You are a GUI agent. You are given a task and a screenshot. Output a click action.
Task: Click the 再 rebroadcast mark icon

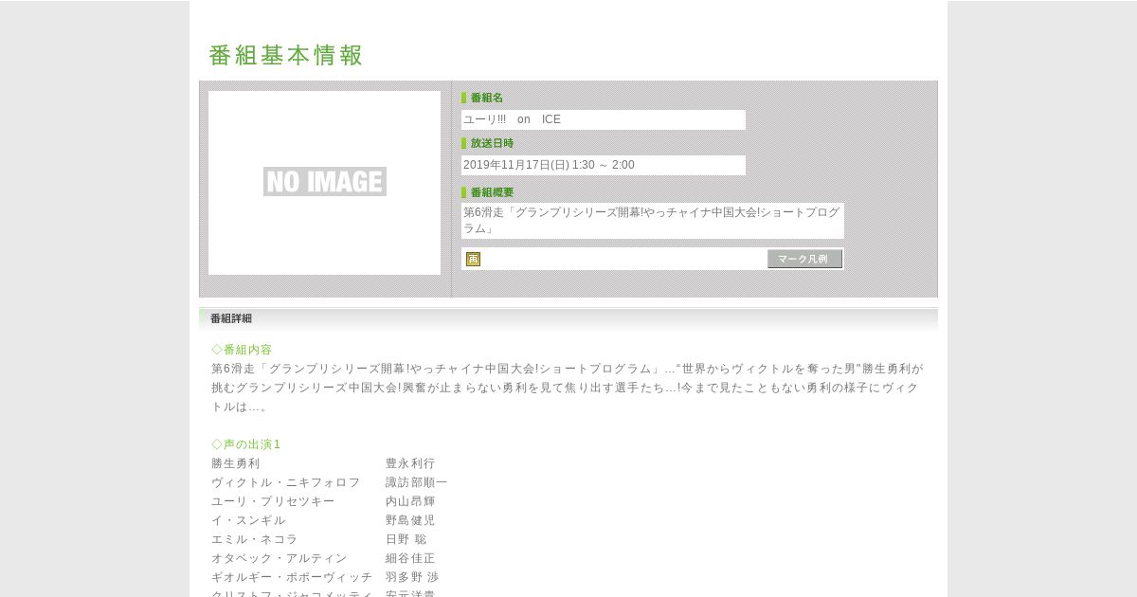pyautogui.click(x=473, y=259)
